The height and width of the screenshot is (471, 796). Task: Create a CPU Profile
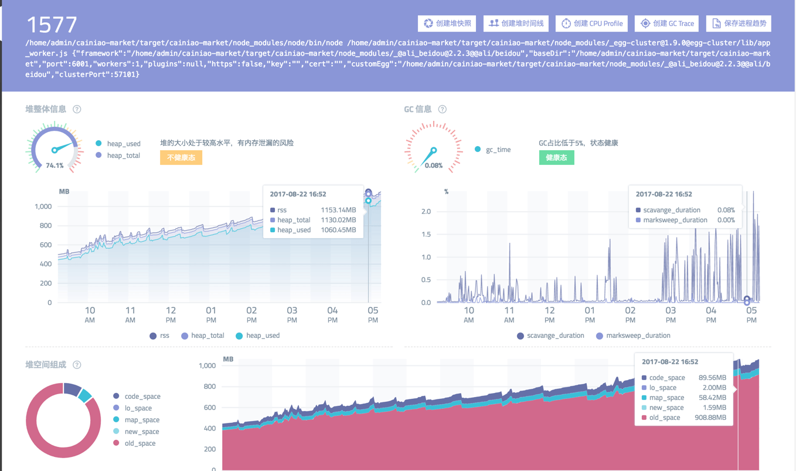point(592,23)
